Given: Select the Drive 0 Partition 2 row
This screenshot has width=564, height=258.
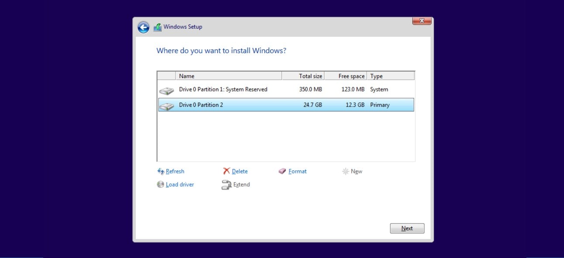Looking at the screenshot, I should coord(262,105).
